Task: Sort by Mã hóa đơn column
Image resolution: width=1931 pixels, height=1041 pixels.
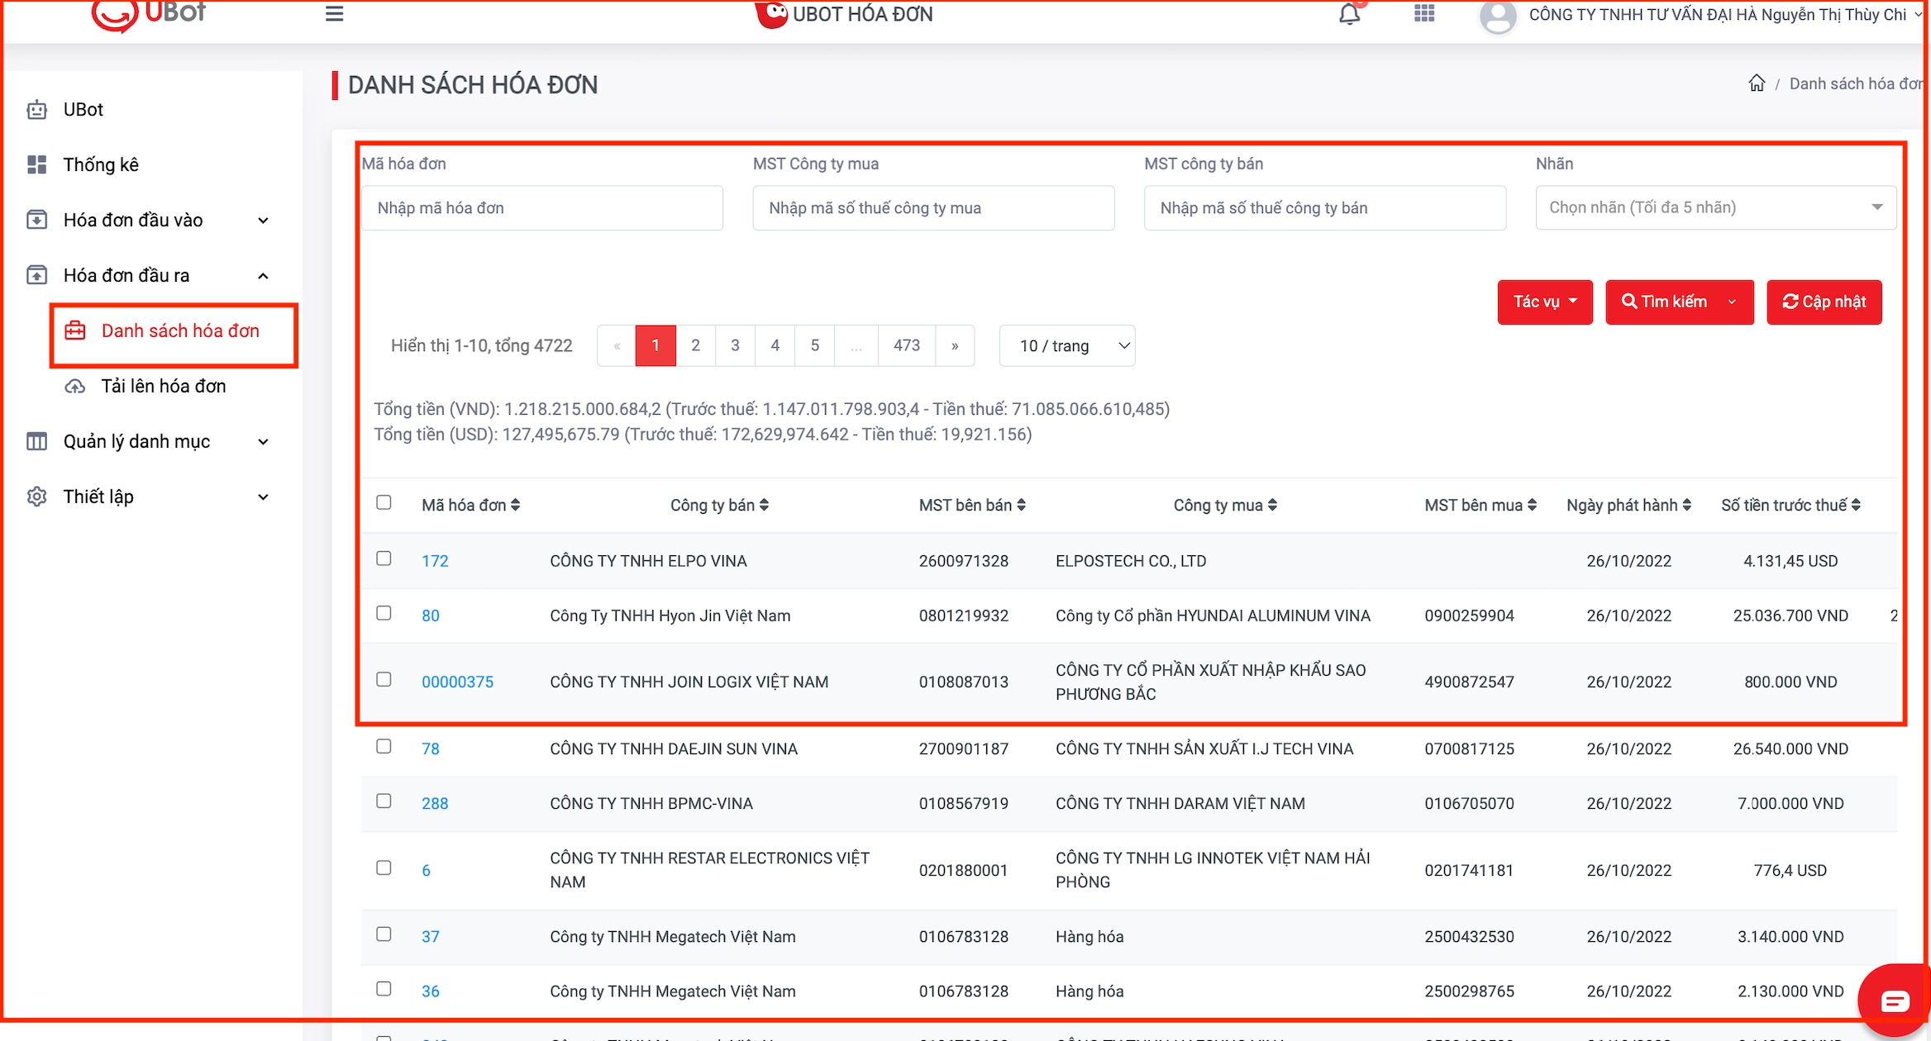Action: [x=515, y=505]
